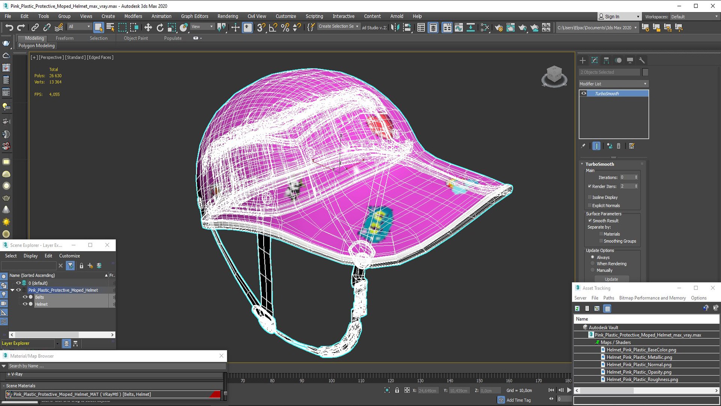The height and width of the screenshot is (406, 721).
Task: Expand the V-Ray materials group
Action: tap(9, 374)
